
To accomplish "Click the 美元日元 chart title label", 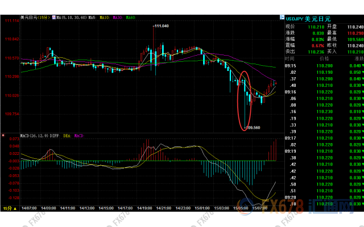I will pos(28,18).
